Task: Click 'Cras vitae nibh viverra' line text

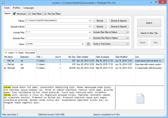Action: click(149, 64)
